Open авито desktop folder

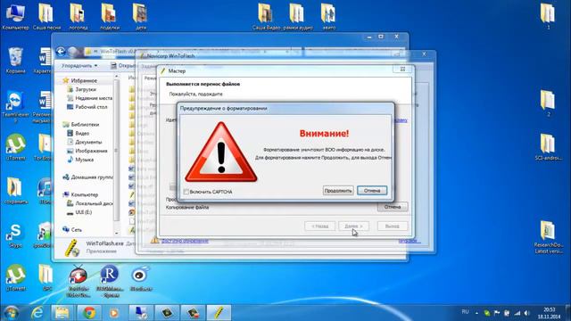(329, 16)
